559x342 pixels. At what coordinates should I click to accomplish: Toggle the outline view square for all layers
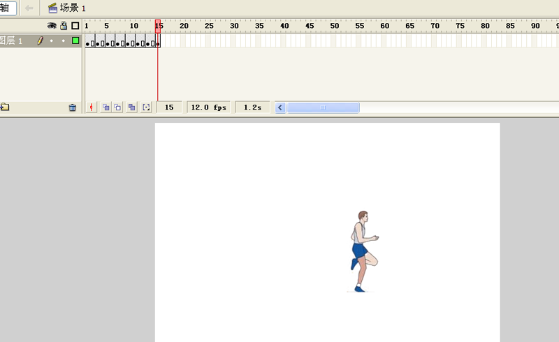(75, 26)
